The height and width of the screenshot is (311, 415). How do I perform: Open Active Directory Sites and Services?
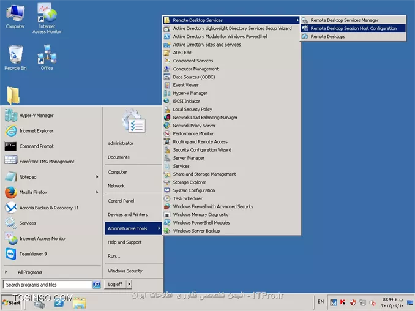point(231,45)
